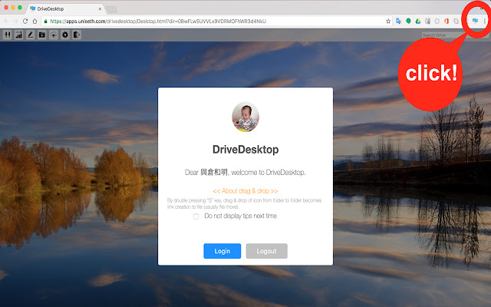Click the cloud upload icon
Image resolution: width=491 pixels, height=307 pixels.
coord(54,35)
